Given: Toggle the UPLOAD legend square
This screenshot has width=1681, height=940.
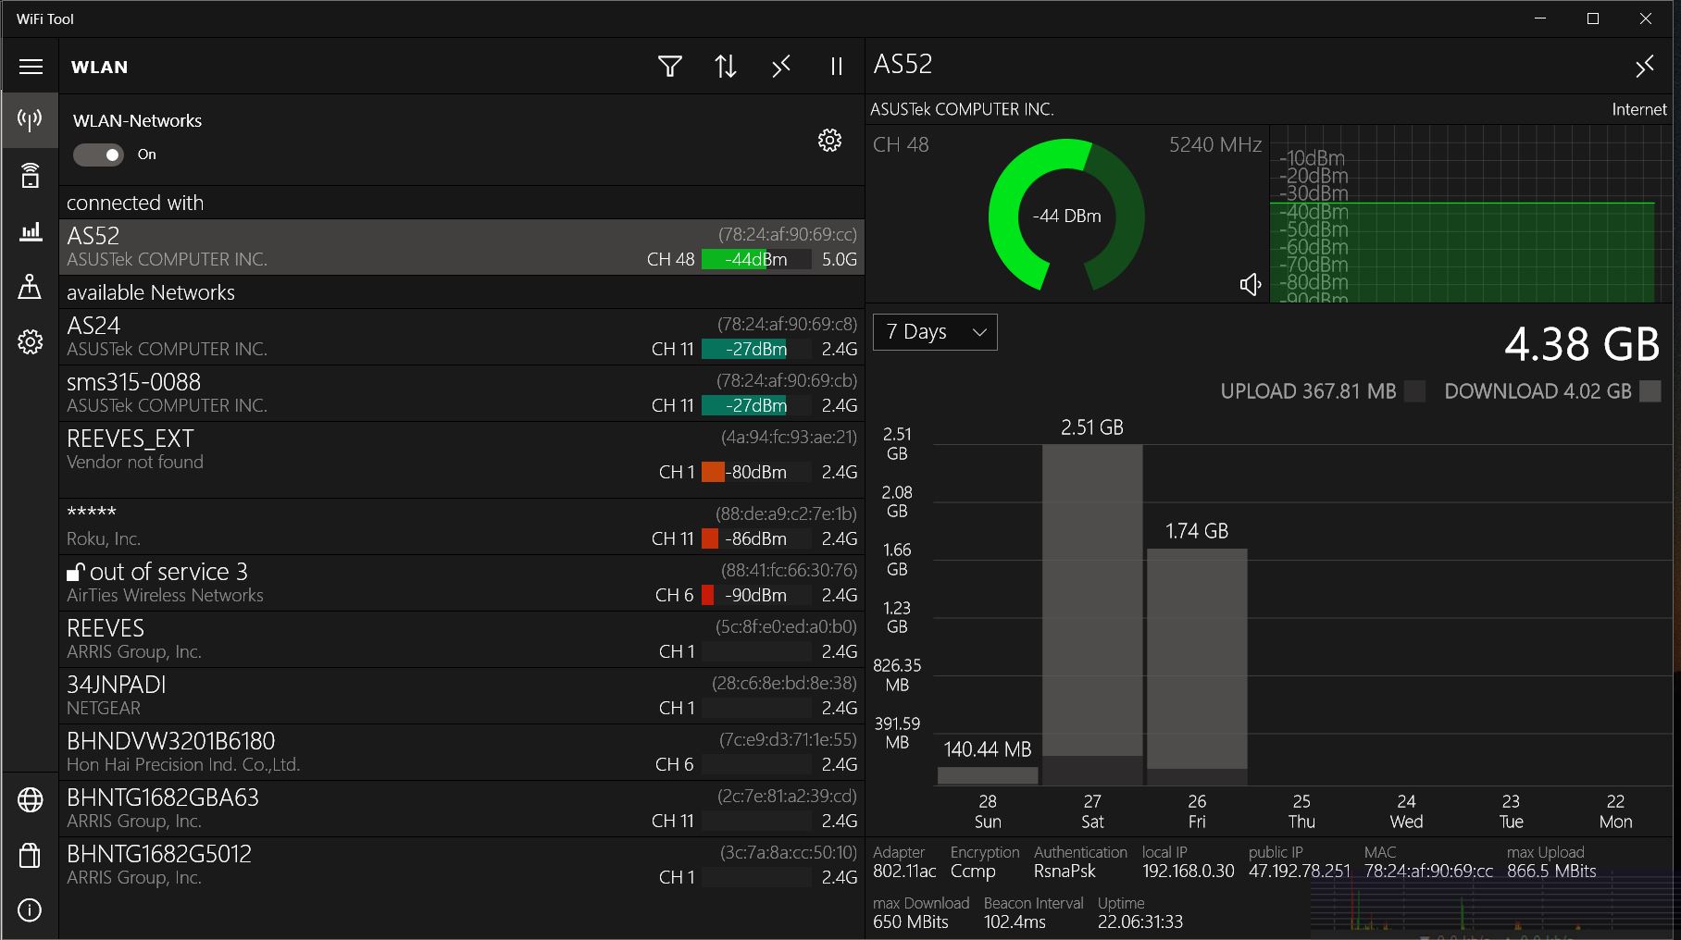Looking at the screenshot, I should [1414, 391].
